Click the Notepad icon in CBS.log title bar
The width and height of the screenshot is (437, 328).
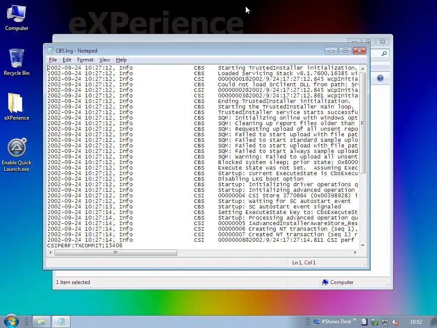click(x=51, y=50)
